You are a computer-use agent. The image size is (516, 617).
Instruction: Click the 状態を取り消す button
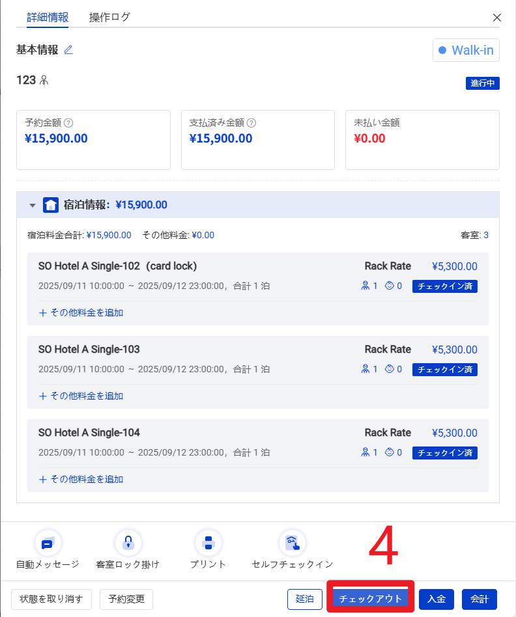point(51,599)
